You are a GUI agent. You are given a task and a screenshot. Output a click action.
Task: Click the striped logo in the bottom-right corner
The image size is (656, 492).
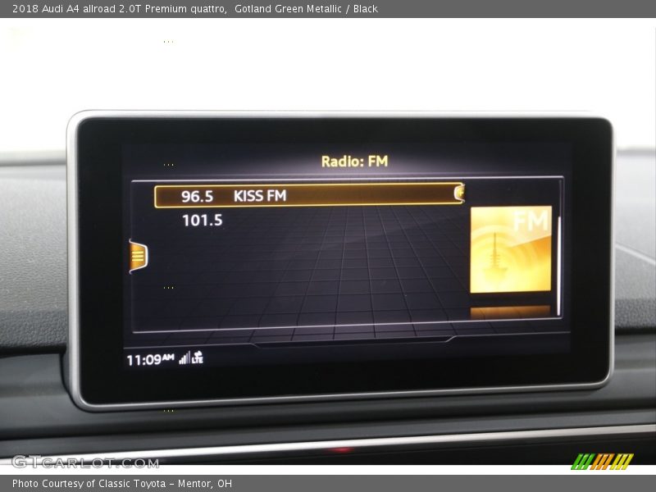pyautogui.click(x=602, y=461)
